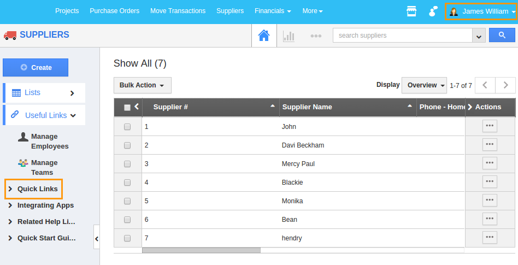518x265 pixels.
Task: Open the bar chart reports icon
Action: pyautogui.click(x=289, y=36)
